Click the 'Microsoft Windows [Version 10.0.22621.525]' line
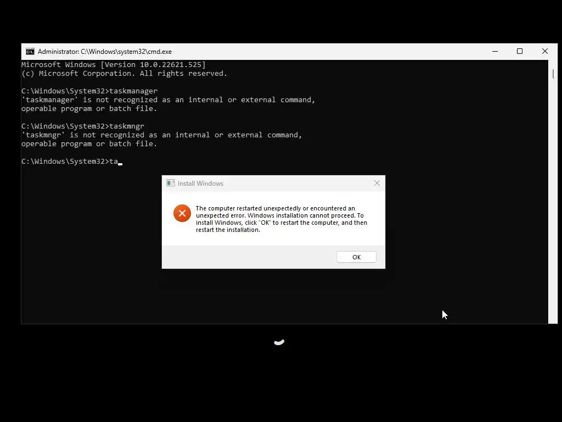This screenshot has width=562, height=422. coord(114,65)
